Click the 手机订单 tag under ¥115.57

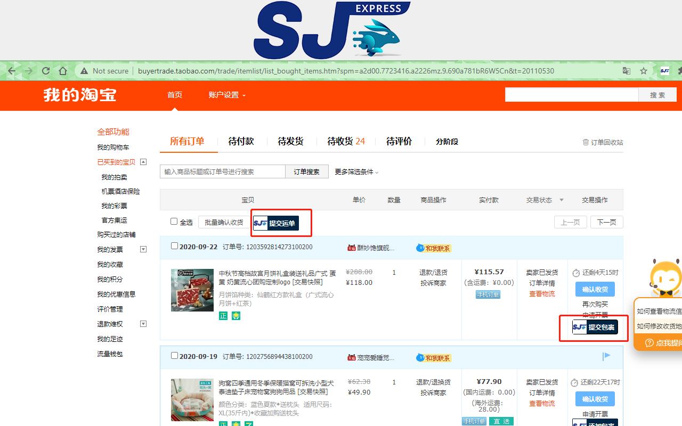coord(488,294)
